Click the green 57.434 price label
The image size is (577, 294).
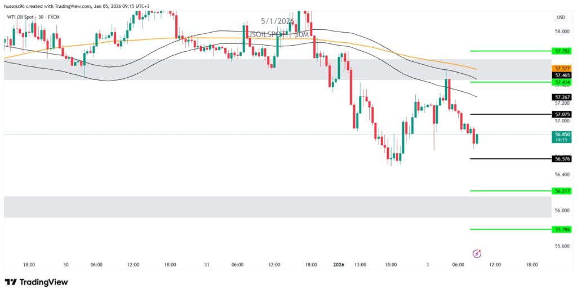(x=562, y=82)
